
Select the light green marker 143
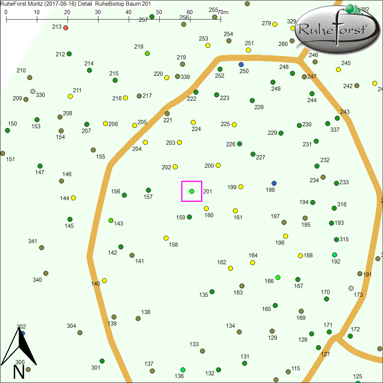[111, 220]
